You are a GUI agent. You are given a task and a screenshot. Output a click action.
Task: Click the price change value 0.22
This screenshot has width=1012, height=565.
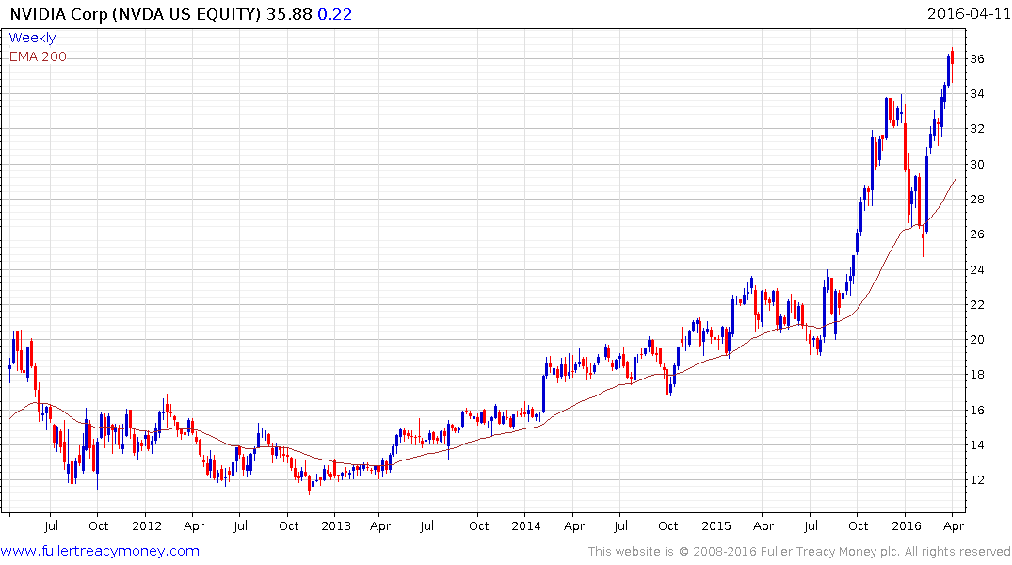point(334,14)
